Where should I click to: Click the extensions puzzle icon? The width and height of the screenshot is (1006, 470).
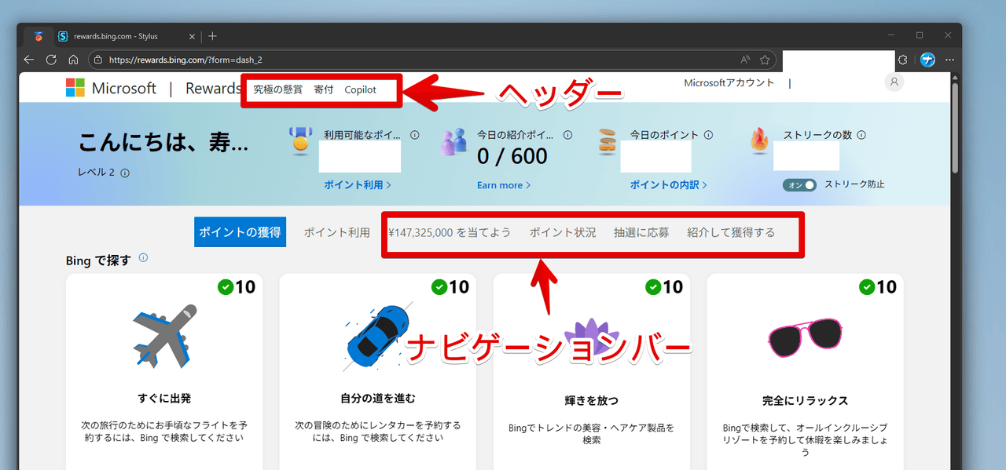click(x=903, y=60)
